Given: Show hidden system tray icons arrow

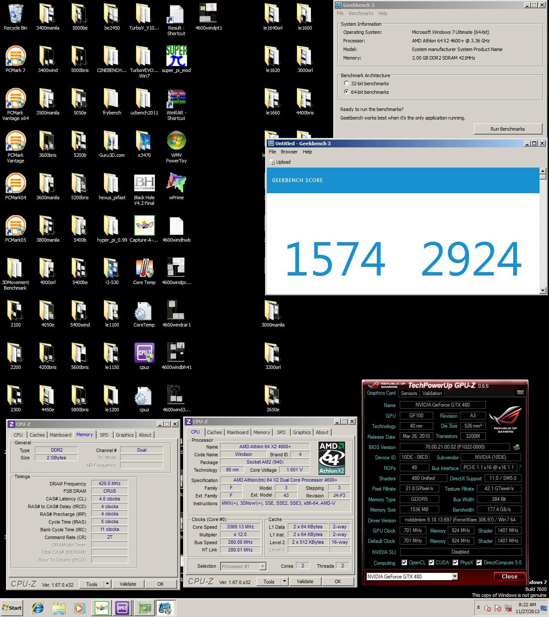Looking at the screenshot, I should tap(479, 608).
